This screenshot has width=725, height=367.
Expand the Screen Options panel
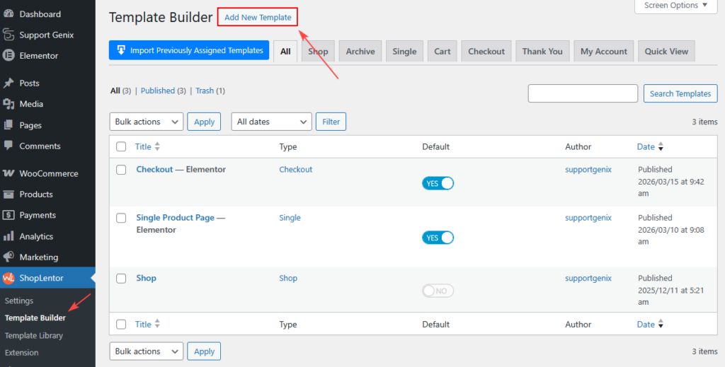[x=675, y=6]
